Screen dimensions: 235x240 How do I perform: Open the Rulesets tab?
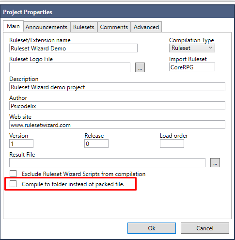tap(84, 27)
